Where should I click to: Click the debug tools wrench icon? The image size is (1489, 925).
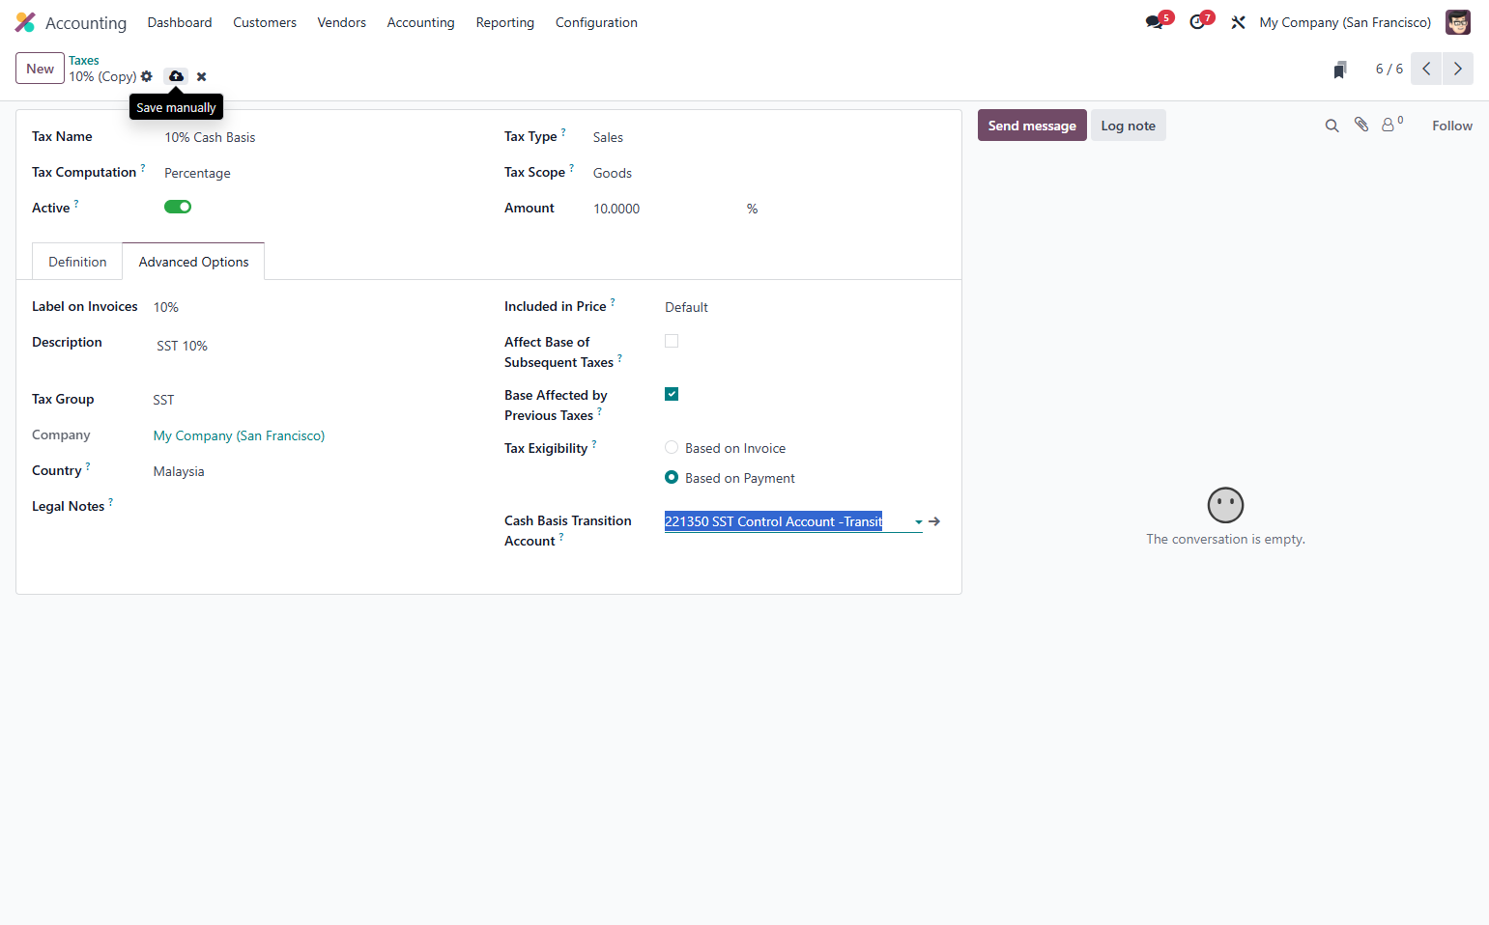1238,22
